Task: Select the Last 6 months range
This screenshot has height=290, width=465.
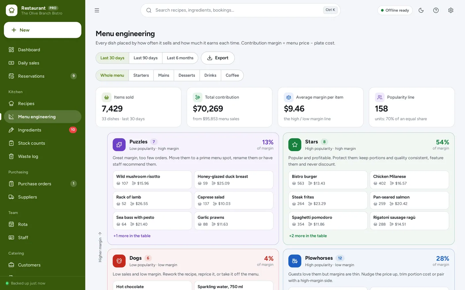Action: 180,58
